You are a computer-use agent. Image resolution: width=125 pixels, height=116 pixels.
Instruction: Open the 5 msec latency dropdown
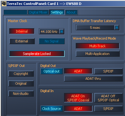(98, 28)
